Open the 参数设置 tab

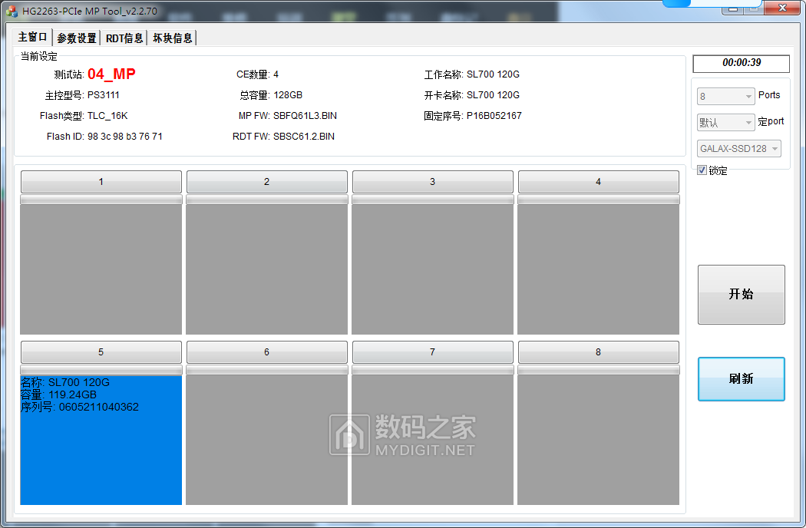coord(77,38)
